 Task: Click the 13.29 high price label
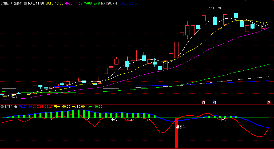(x=217, y=8)
